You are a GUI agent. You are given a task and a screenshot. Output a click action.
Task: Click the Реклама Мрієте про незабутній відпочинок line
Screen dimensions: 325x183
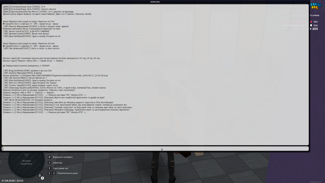(x=54, y=98)
